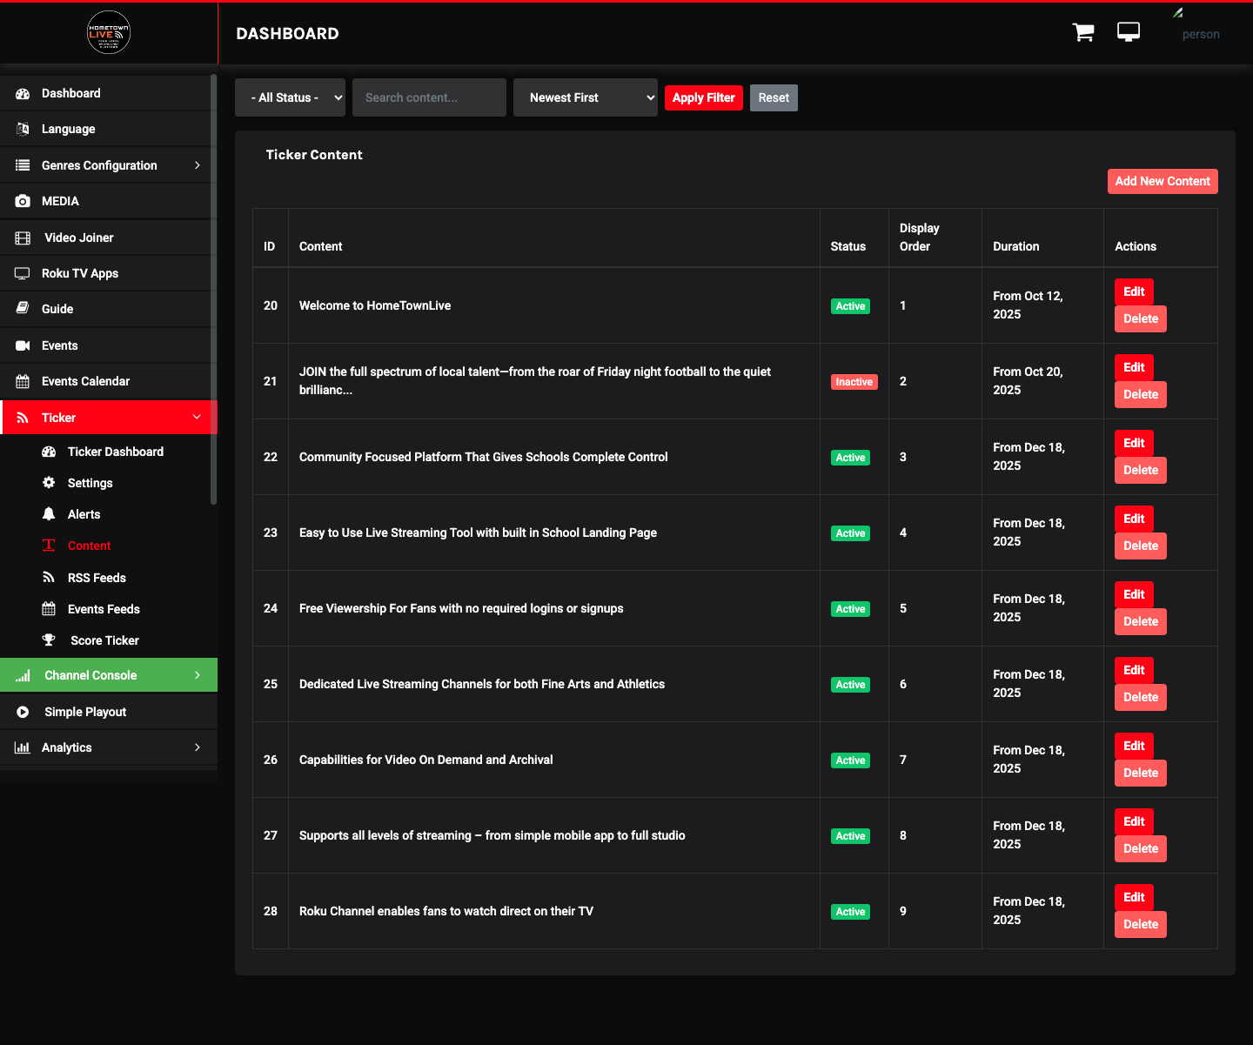This screenshot has height=1045, width=1253.
Task: Click the Language icon in sidebar
Action: (23, 129)
